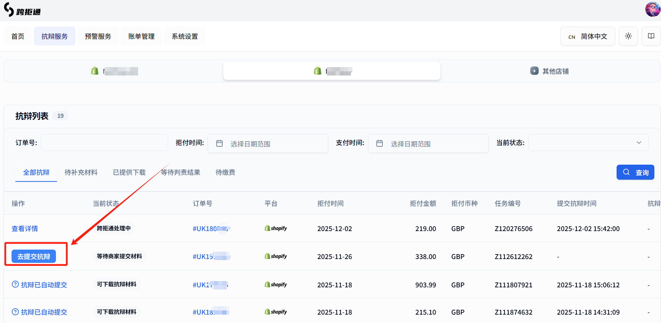This screenshot has height=323, width=661.
Task: Switch to the 待补充材料 tab
Action: click(x=81, y=172)
